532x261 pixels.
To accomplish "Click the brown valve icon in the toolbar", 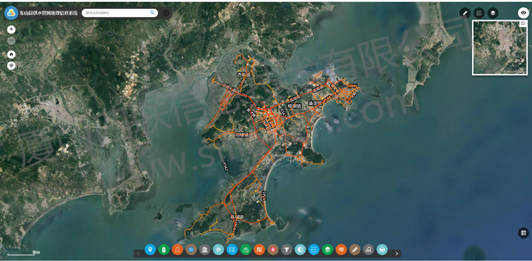I will click(x=191, y=250).
